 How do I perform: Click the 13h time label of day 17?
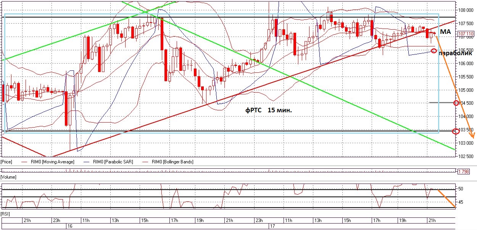[x=318, y=220]
